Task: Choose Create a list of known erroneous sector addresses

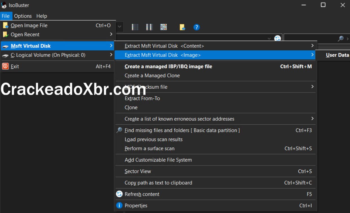Action: [215, 119]
